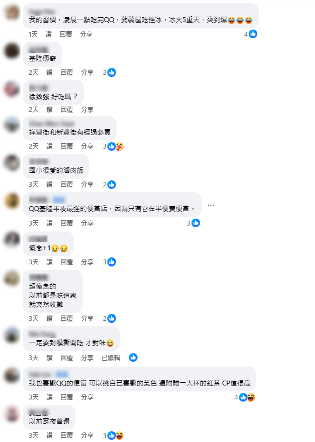Reply to the 基隆傳奇 comment
315x442 pixels.
point(67,73)
